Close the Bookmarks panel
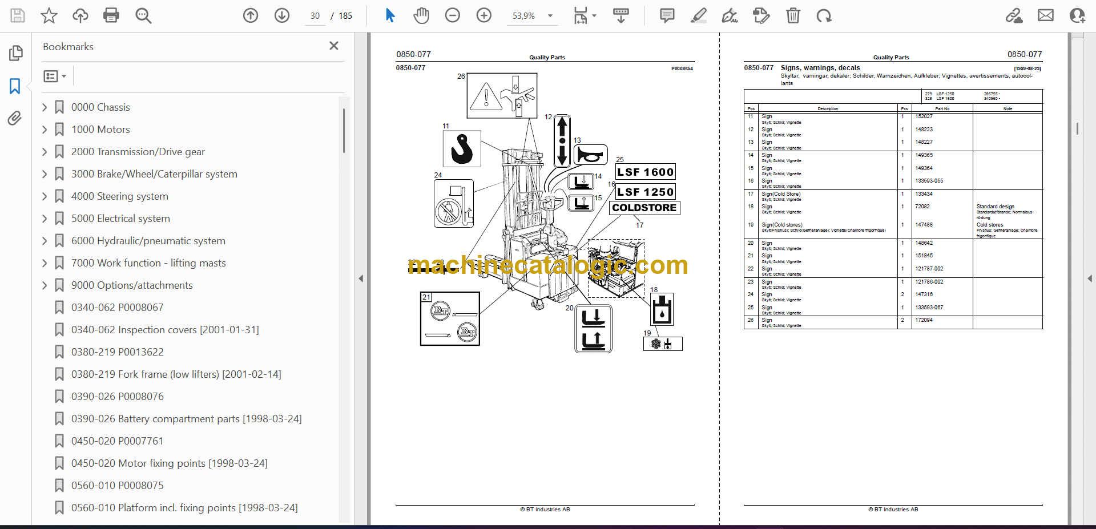The width and height of the screenshot is (1096, 529). 334,46
